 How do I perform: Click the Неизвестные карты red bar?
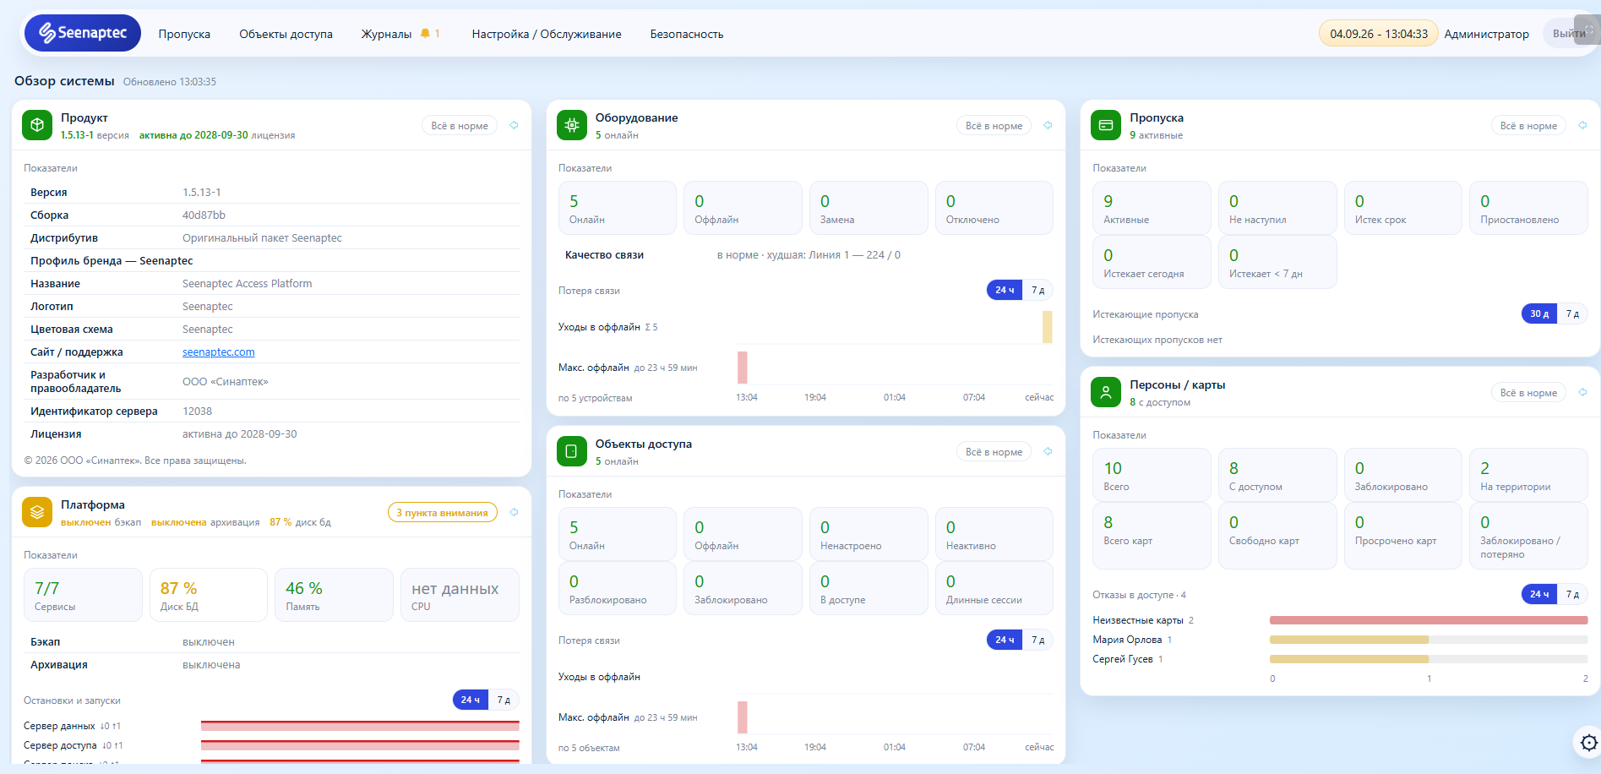1429,620
